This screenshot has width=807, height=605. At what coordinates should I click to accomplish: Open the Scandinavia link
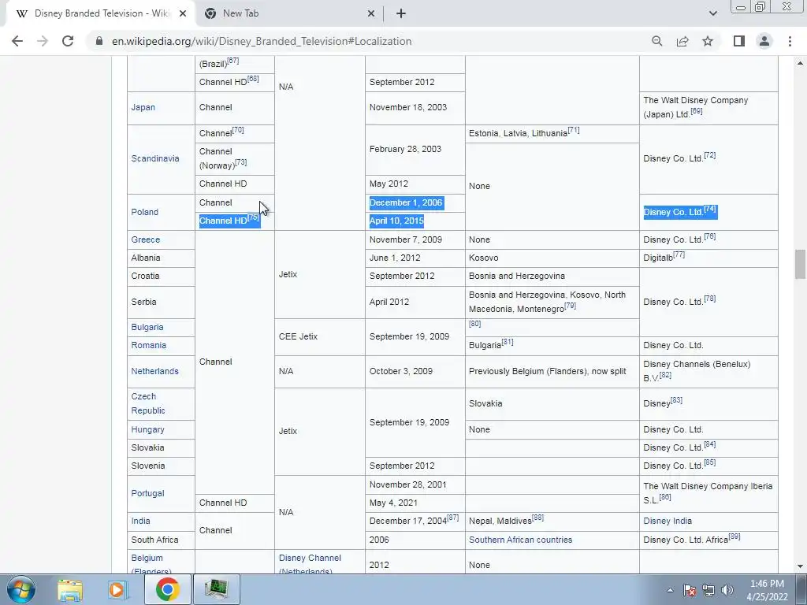[x=155, y=158]
